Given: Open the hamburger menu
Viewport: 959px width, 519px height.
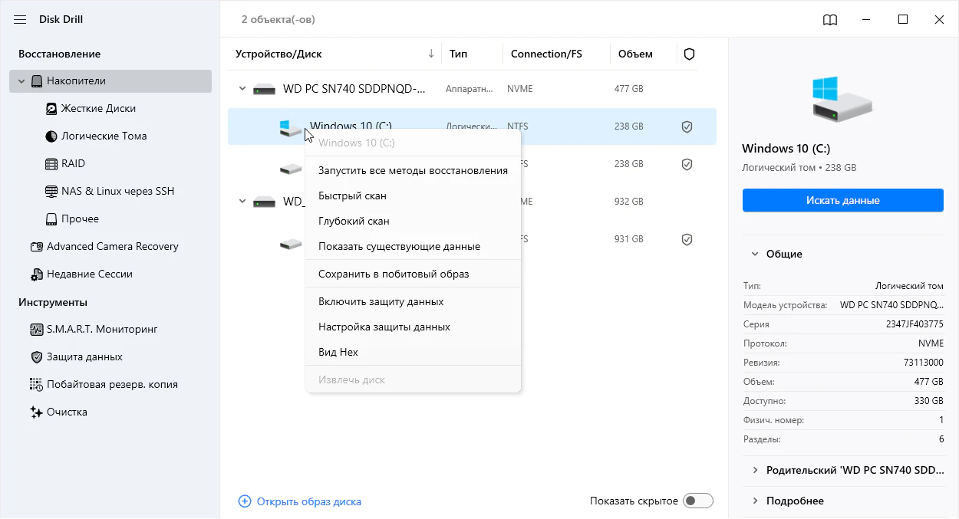Looking at the screenshot, I should coord(20,19).
